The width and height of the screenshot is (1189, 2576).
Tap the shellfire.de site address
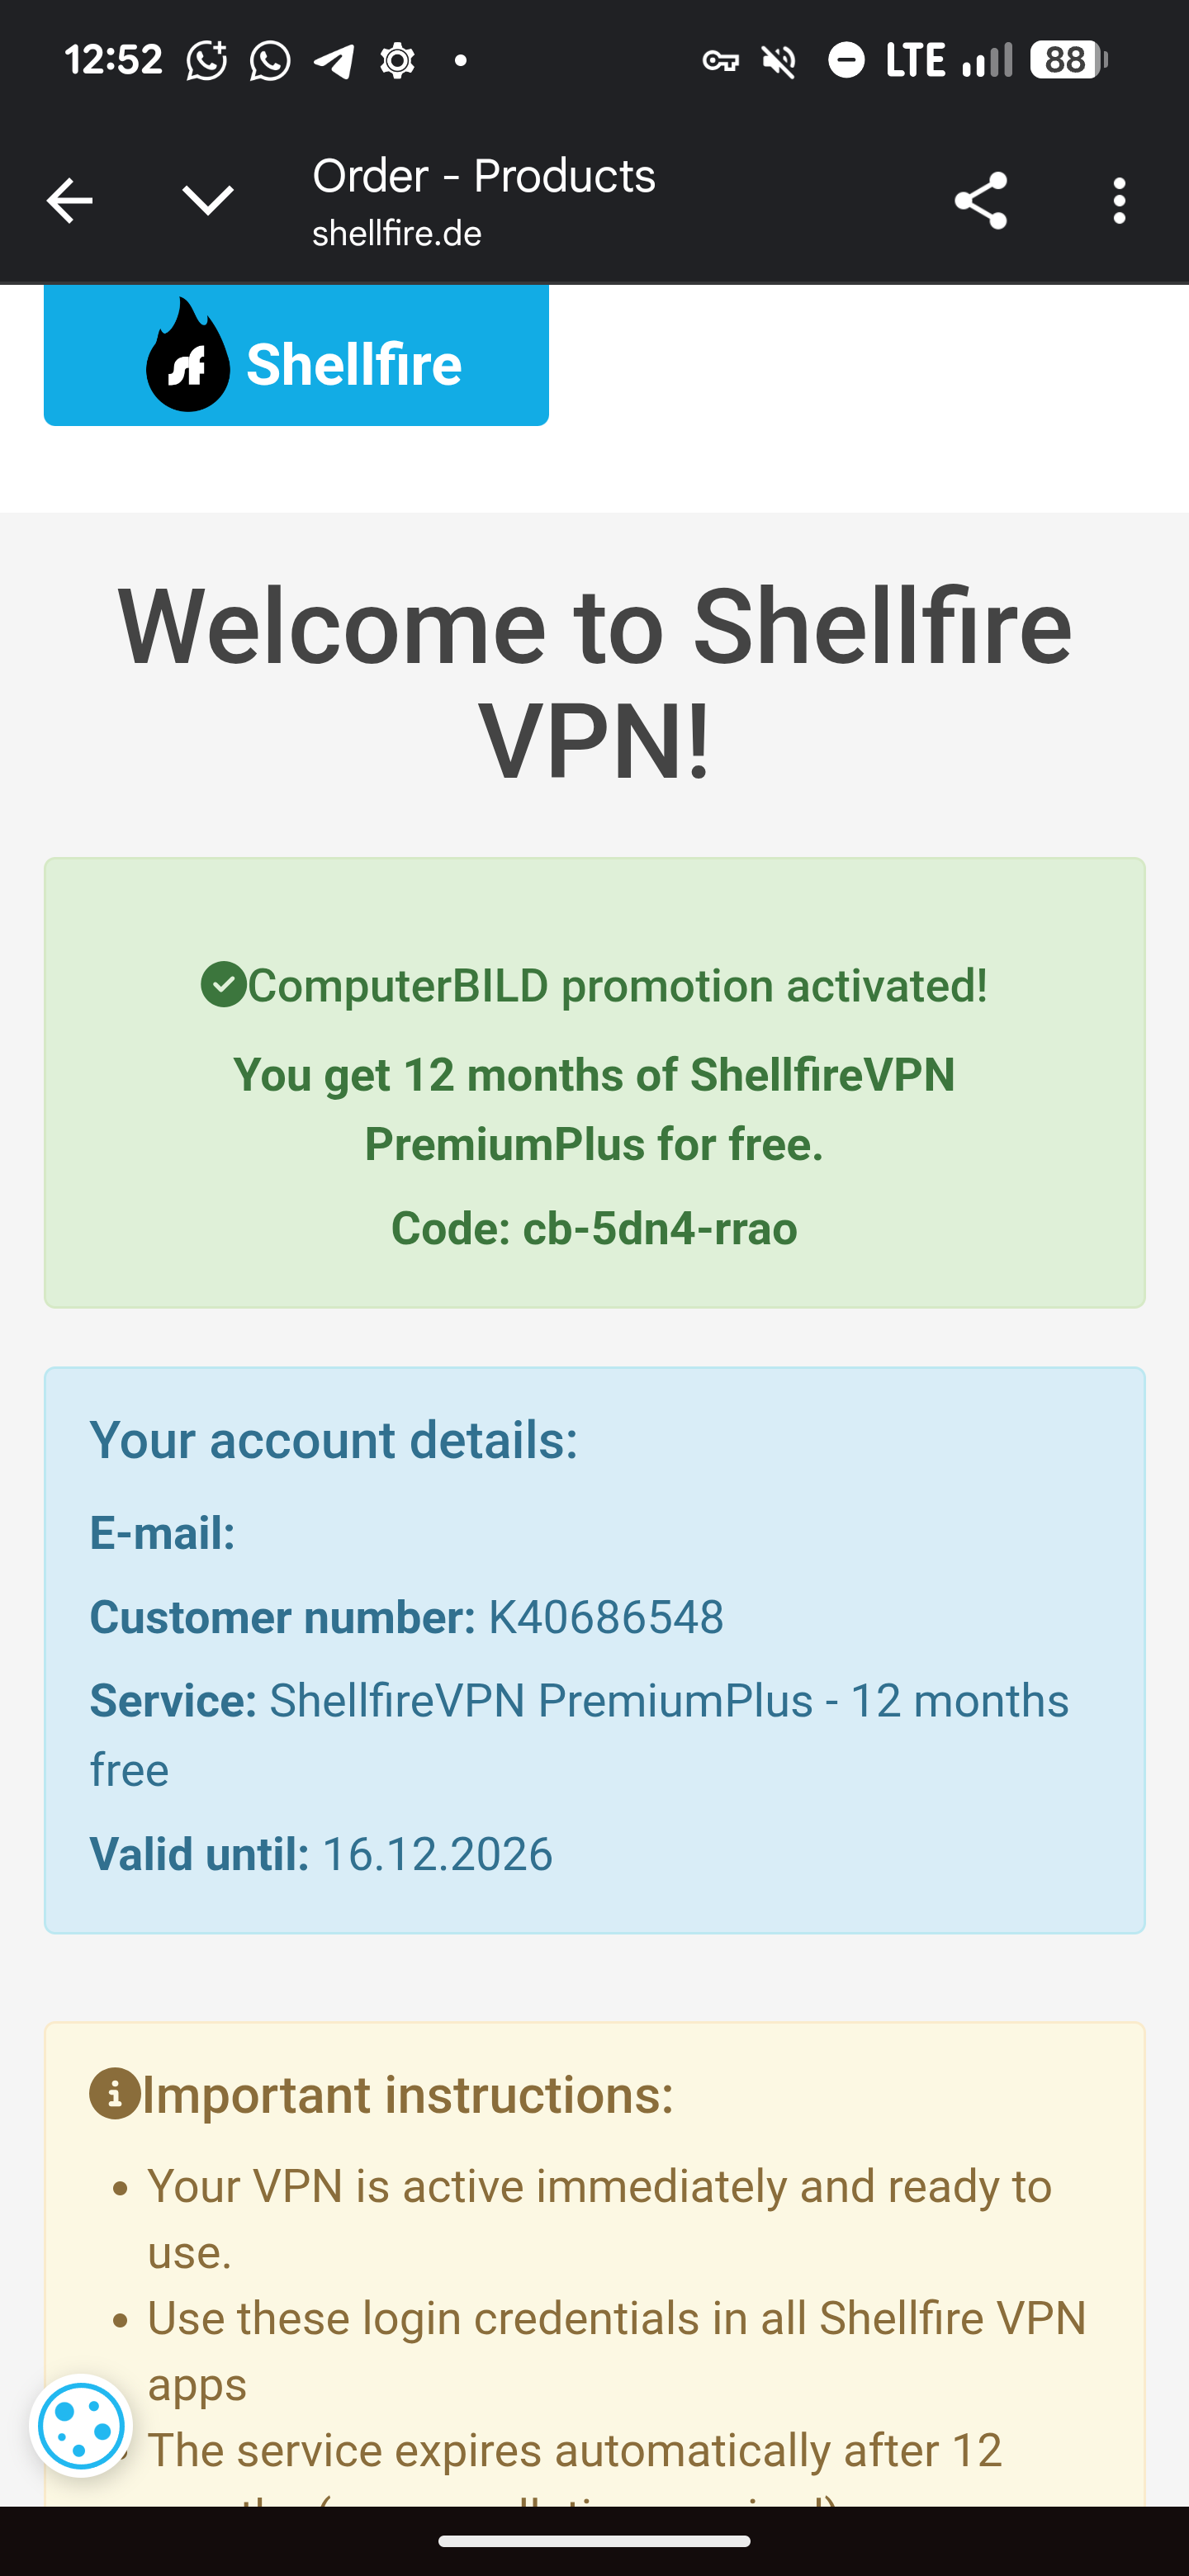pos(397,234)
